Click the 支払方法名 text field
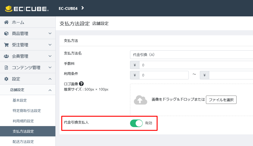Viewport: 253px width, 146px height. coord(192,55)
